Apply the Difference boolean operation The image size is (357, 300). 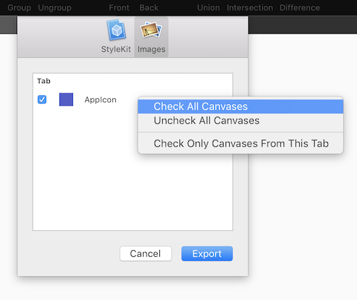pyautogui.click(x=300, y=7)
